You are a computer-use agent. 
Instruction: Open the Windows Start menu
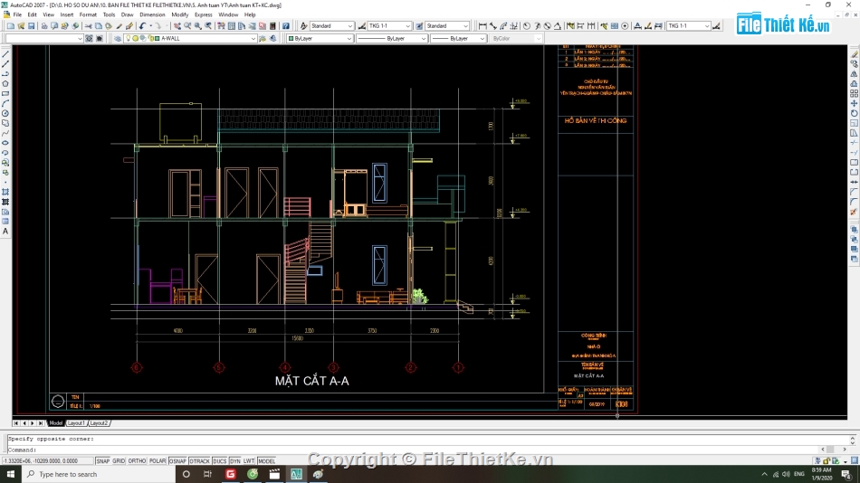(11, 474)
